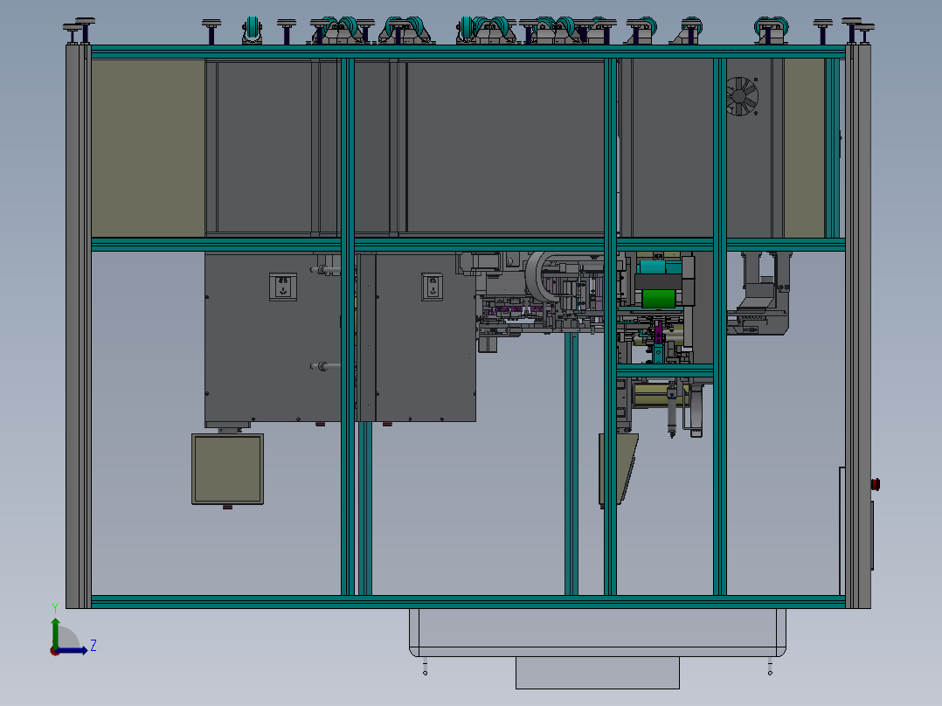Image resolution: width=942 pixels, height=706 pixels.
Task: Pick the red emergency stop button on the right frame
Action: [x=876, y=484]
